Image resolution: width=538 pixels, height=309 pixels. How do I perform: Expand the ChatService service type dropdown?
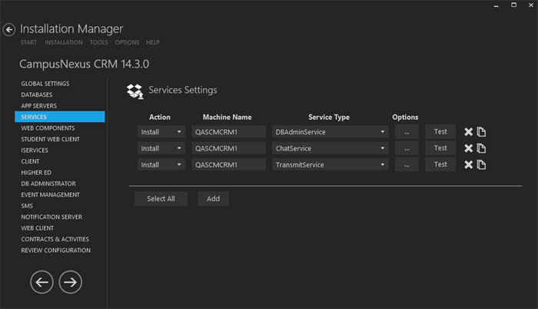click(330, 148)
